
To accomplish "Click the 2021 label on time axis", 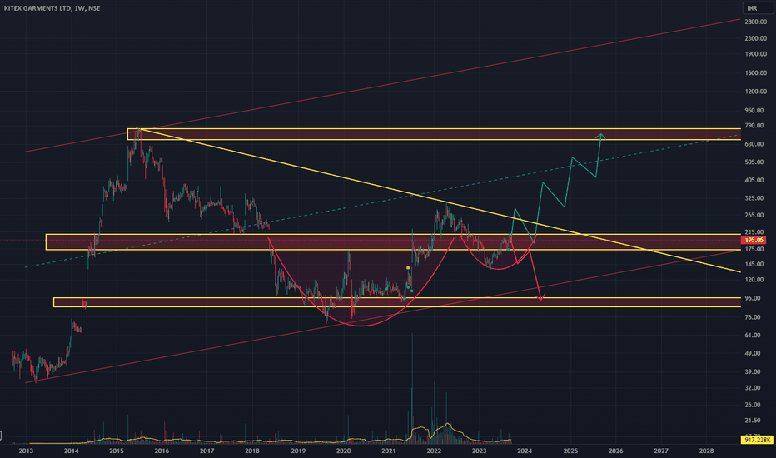I will click(389, 451).
